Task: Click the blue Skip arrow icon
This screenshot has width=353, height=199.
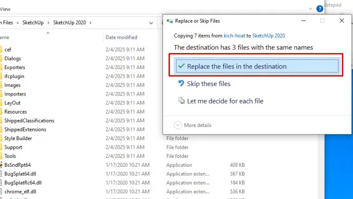Action: (x=181, y=84)
